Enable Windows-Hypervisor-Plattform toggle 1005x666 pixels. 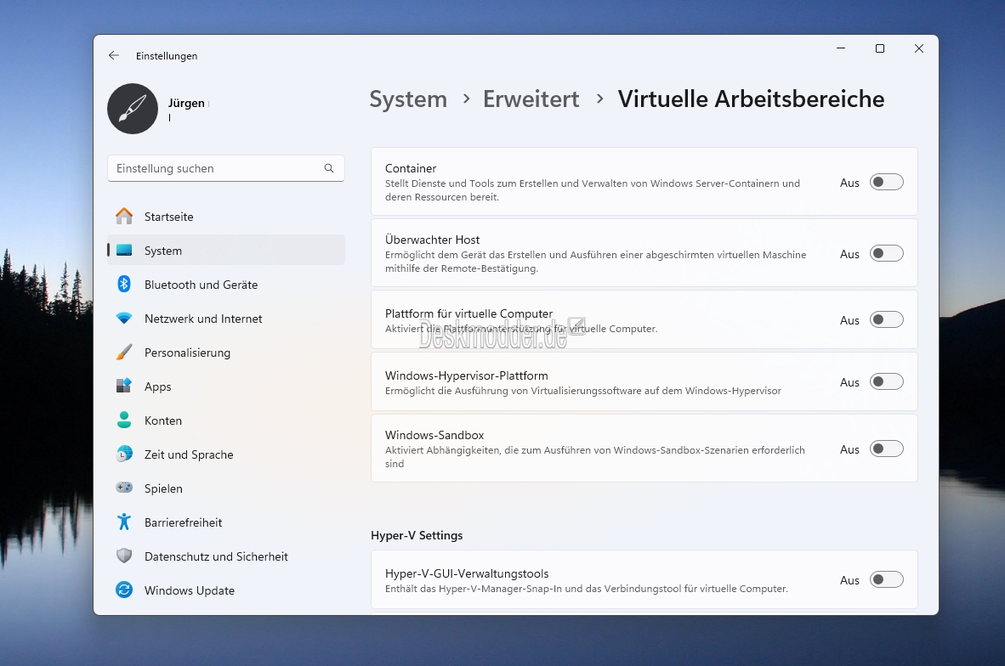pyautogui.click(x=887, y=381)
